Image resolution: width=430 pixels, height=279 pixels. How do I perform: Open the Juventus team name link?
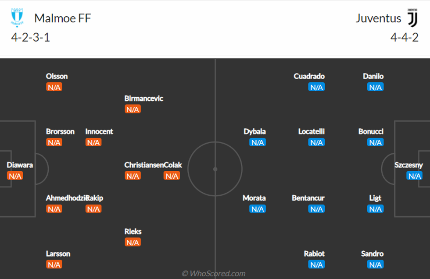(x=378, y=18)
